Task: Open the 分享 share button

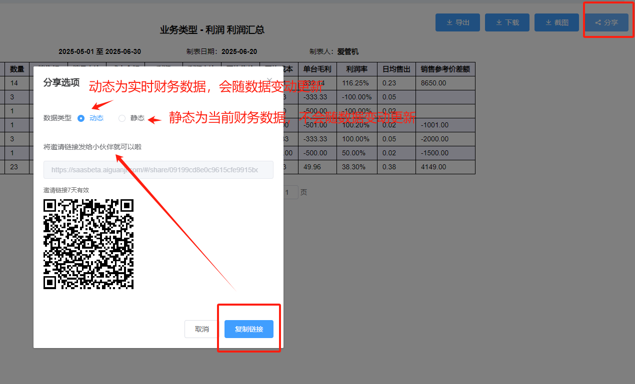Action: click(606, 22)
